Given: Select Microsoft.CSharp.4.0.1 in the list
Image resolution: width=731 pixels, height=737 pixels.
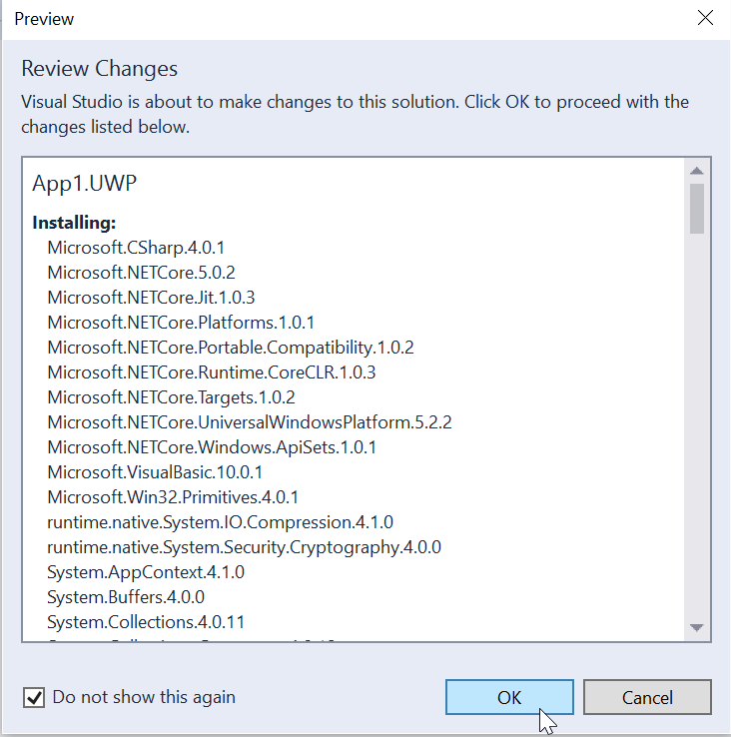Looking at the screenshot, I should [x=129, y=247].
